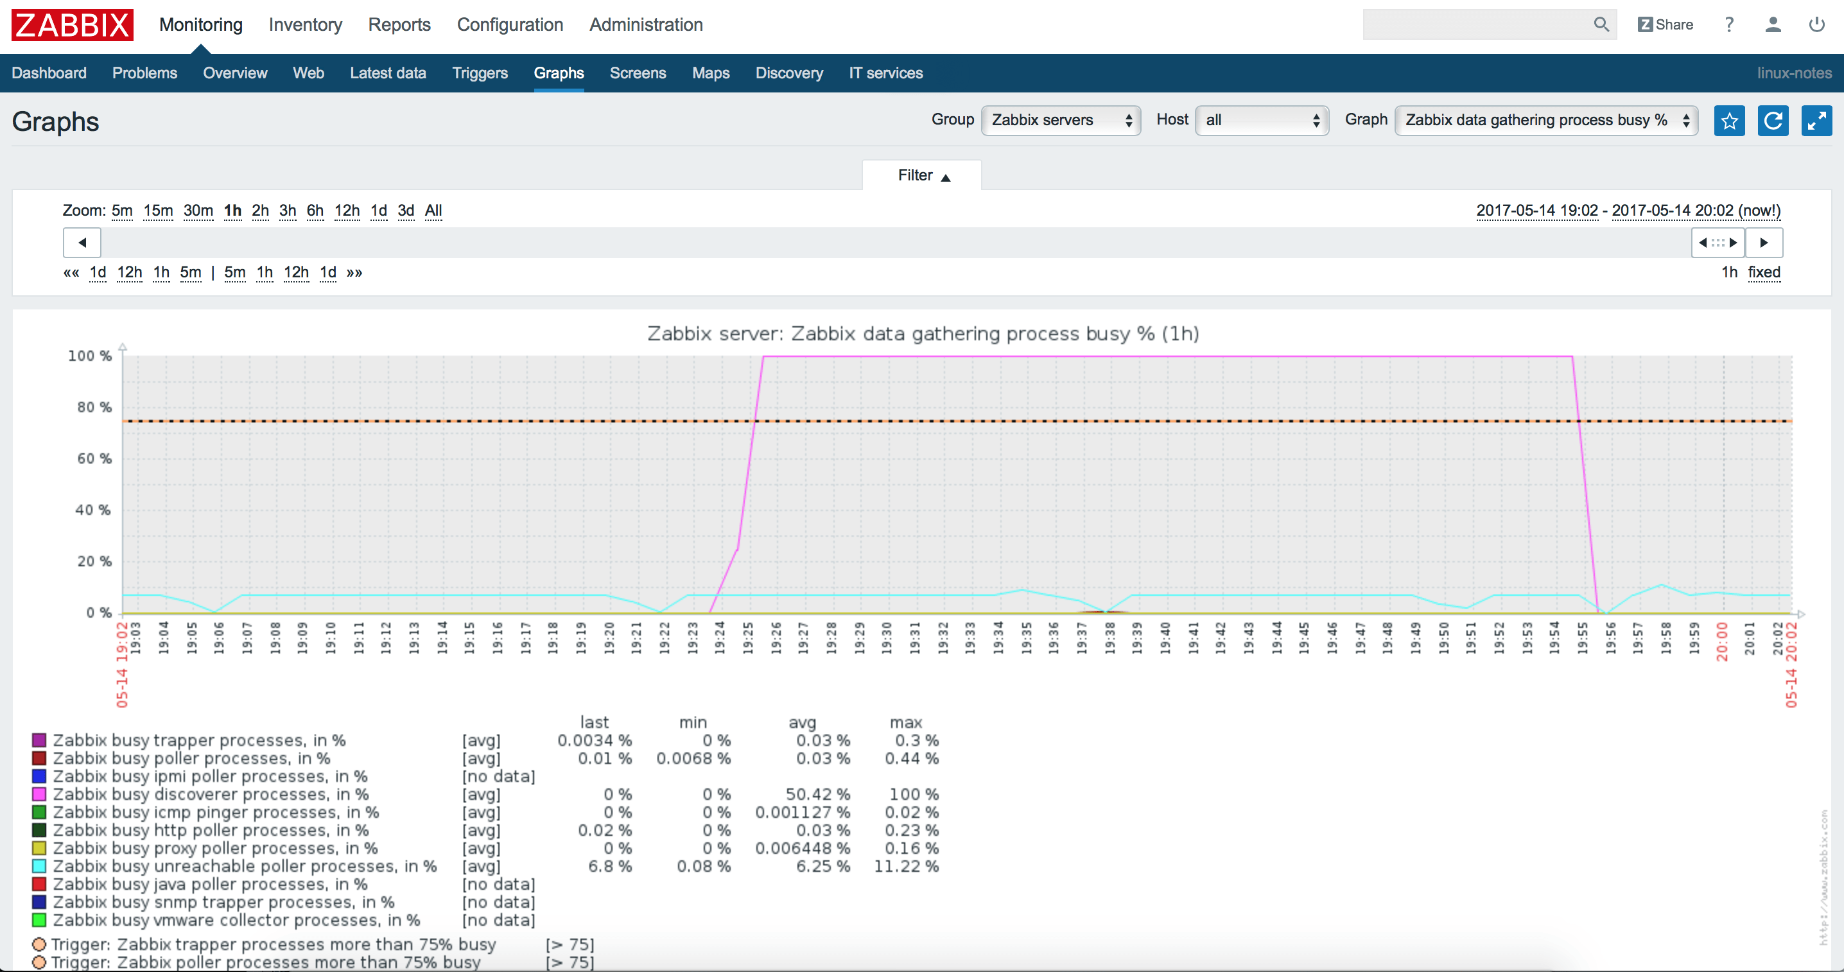Open the Maps tab
Viewport: 1844px width, 972px height.
pos(711,73)
